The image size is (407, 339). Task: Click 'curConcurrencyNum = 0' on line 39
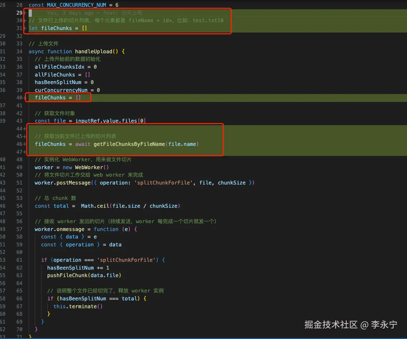point(67,90)
